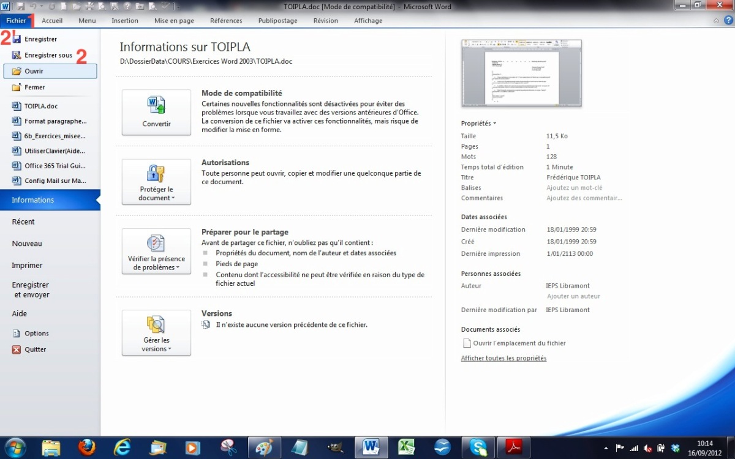The width and height of the screenshot is (735, 459).
Task: Click the Open folder icon in quick access toolbar
Action: tap(77, 7)
